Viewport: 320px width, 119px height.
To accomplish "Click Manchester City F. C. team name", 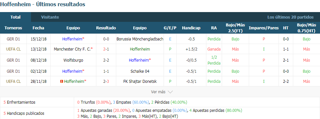I will pyautogui.click(x=72, y=49).
